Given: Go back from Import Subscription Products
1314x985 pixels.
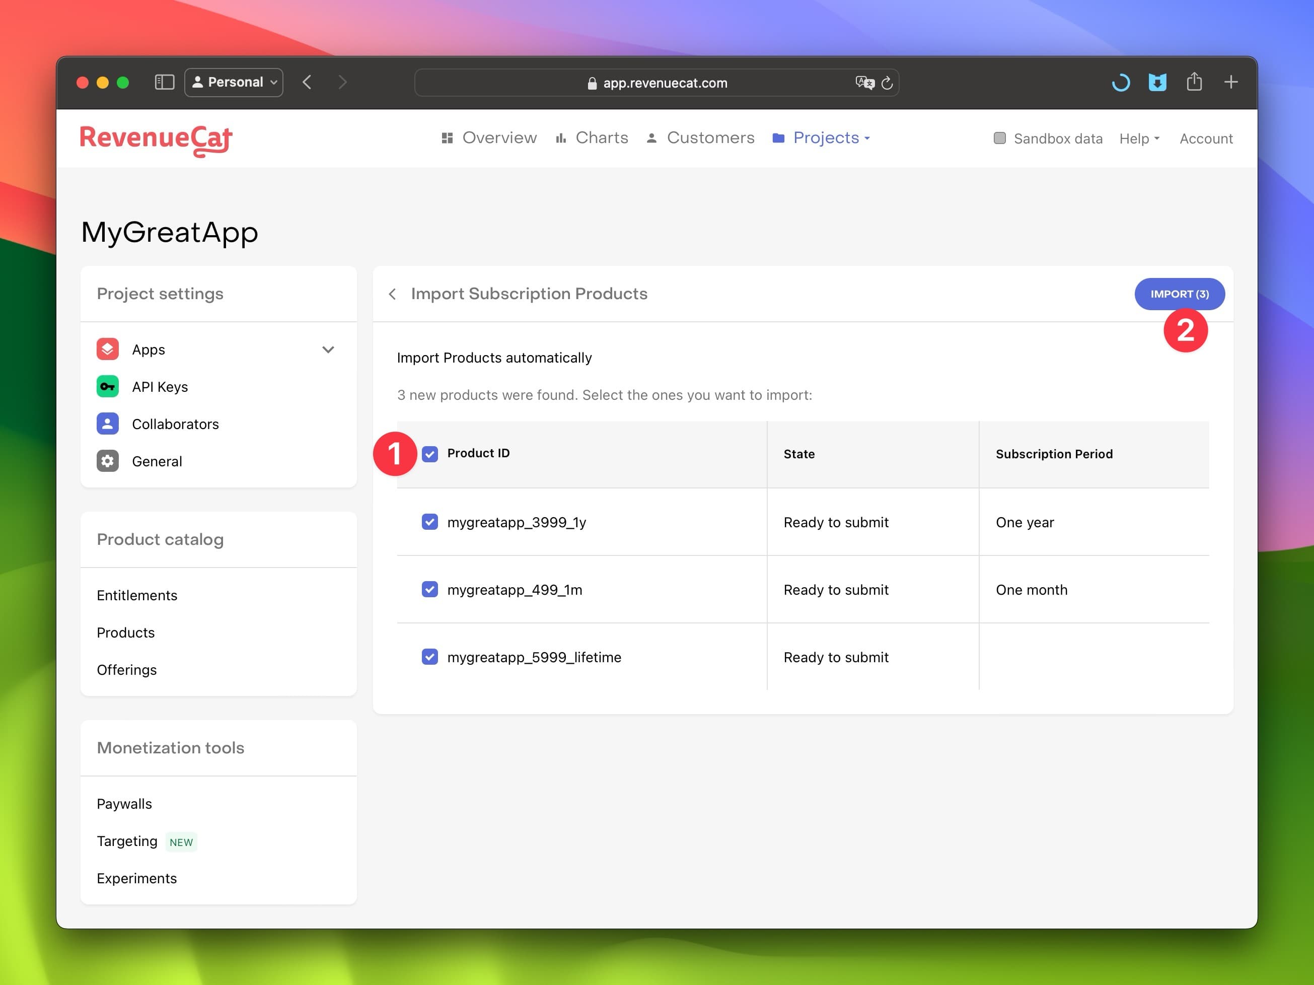Looking at the screenshot, I should [392, 294].
